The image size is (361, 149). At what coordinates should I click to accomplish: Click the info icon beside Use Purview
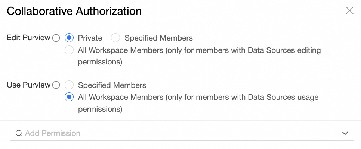56,85
